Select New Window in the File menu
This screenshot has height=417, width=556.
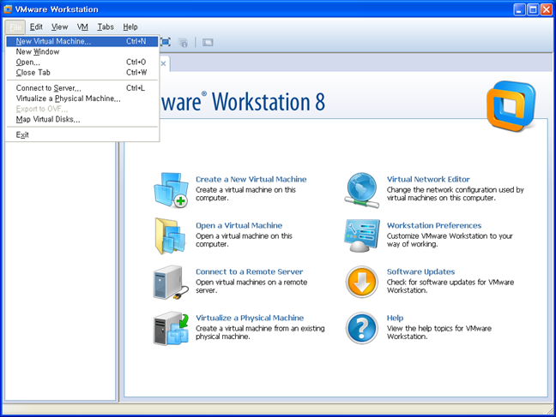pyautogui.click(x=82, y=51)
